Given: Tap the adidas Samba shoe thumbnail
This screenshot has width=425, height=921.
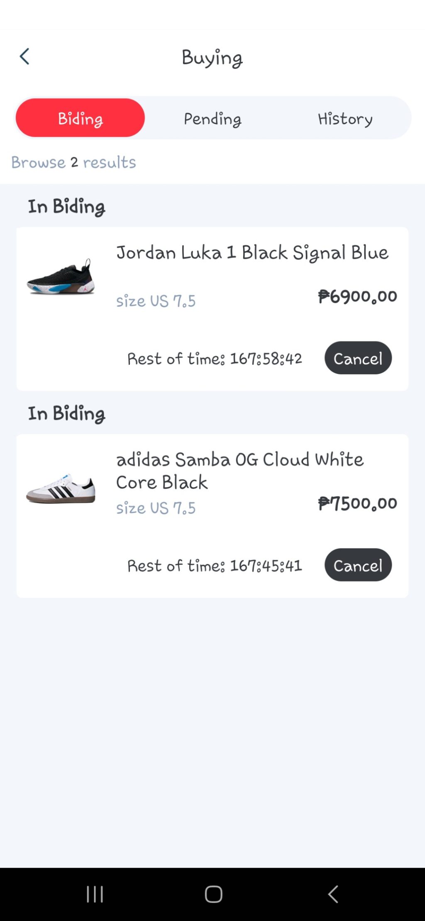Looking at the screenshot, I should click(61, 489).
